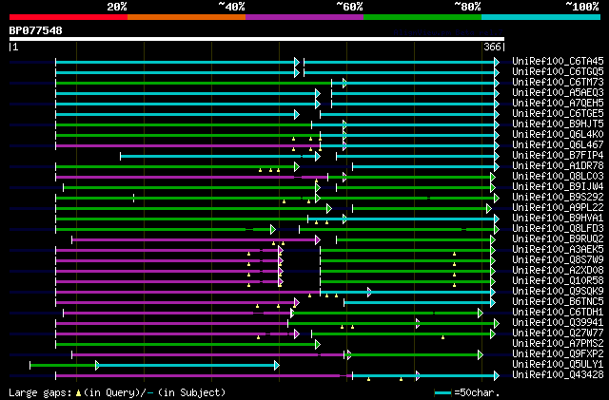Open hit UniRef100_C6TA45
This screenshot has width=609, height=400.
coord(558,62)
